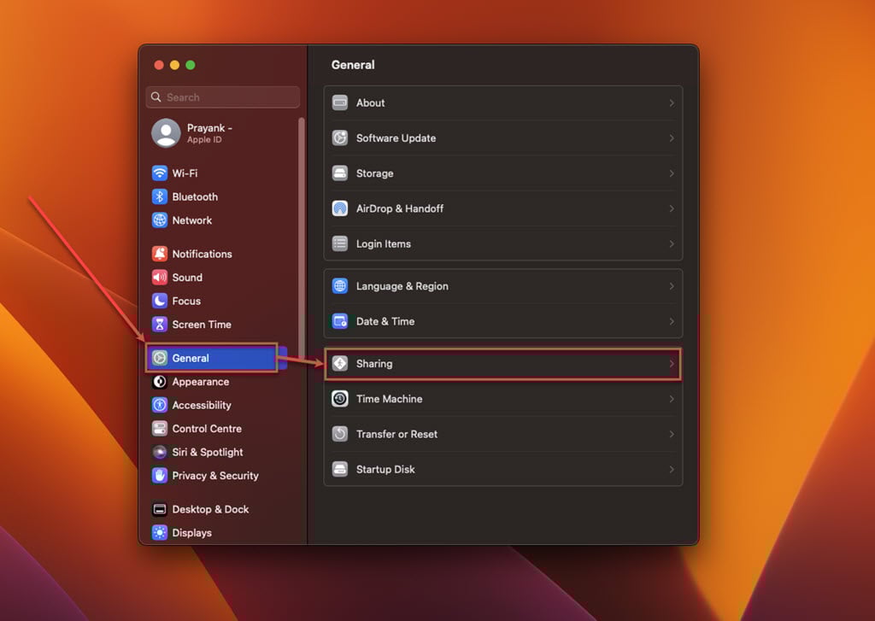Viewport: 875px width, 621px height.
Task: Open the Software Update label
Action: click(x=396, y=138)
